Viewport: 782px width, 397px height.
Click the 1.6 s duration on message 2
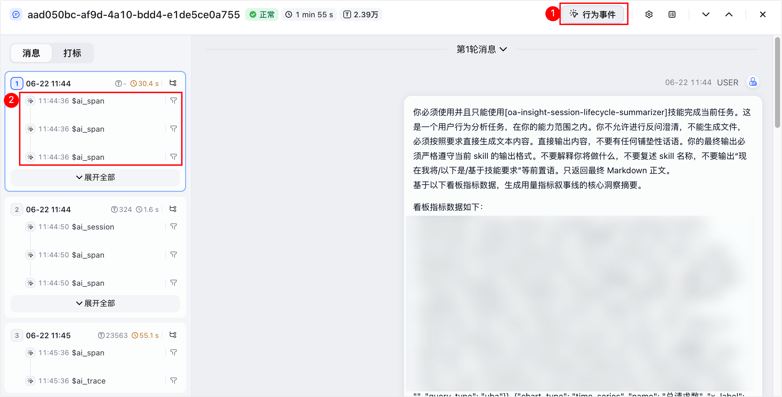coord(147,209)
